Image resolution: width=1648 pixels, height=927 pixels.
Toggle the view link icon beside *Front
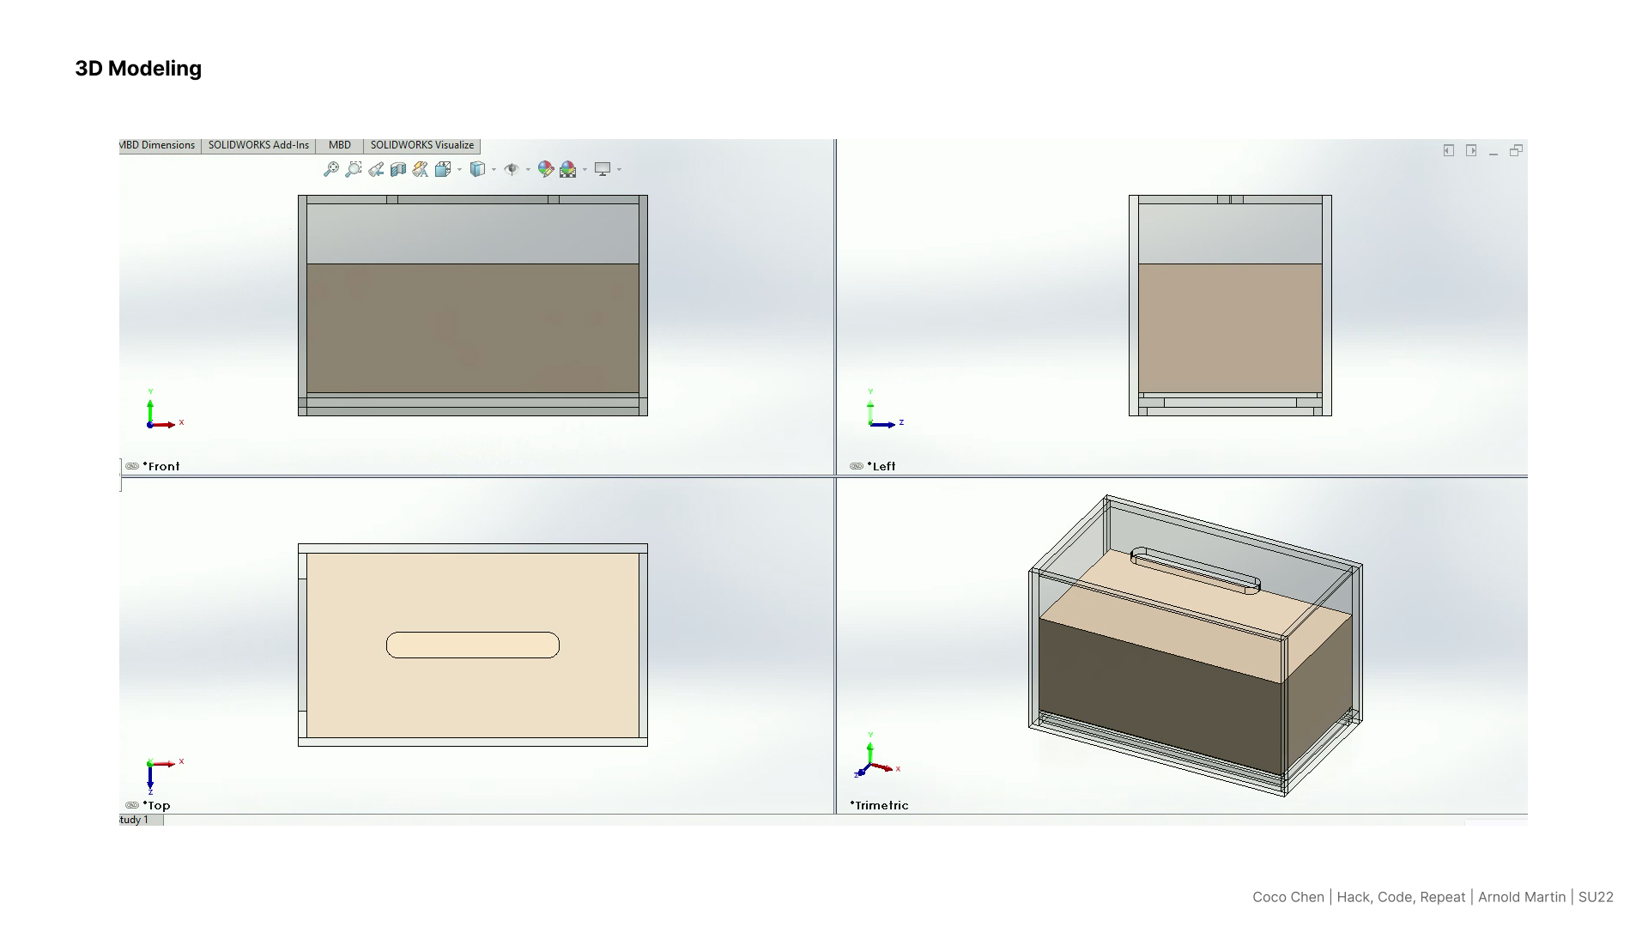(132, 466)
